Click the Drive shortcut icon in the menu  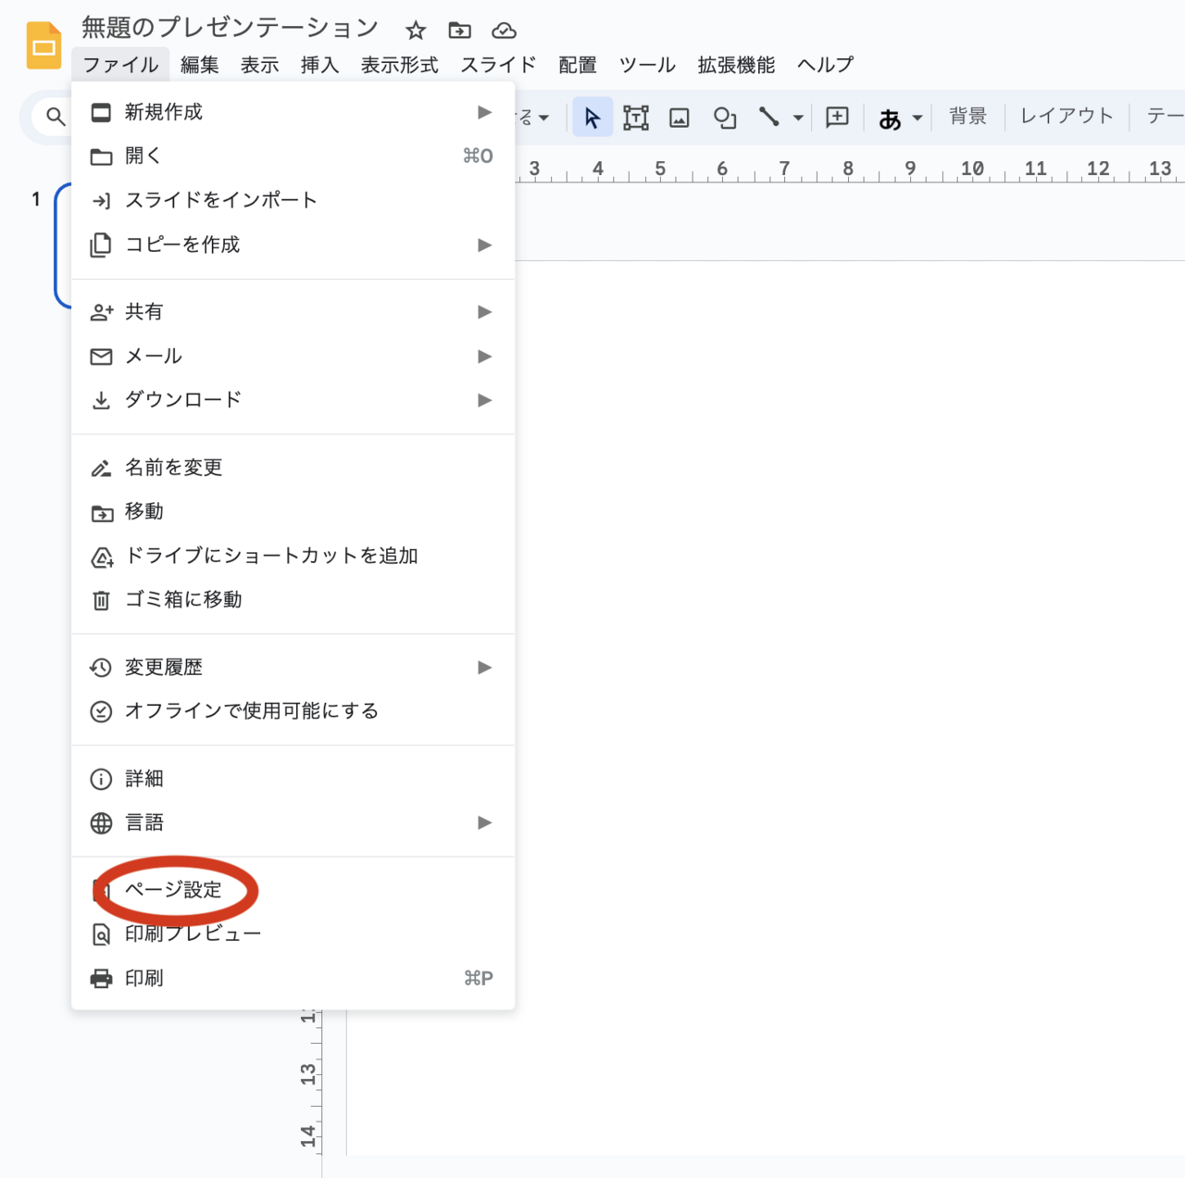tap(101, 557)
